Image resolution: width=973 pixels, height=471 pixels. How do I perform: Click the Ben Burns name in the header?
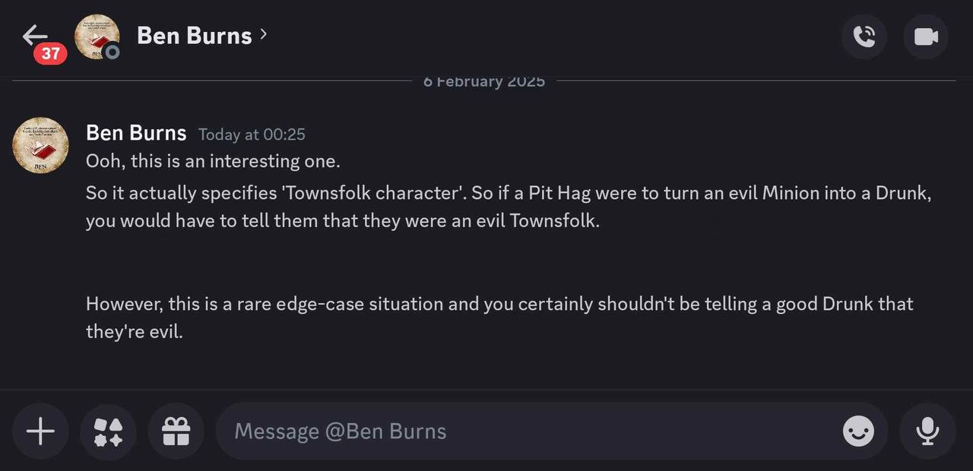pyautogui.click(x=194, y=36)
